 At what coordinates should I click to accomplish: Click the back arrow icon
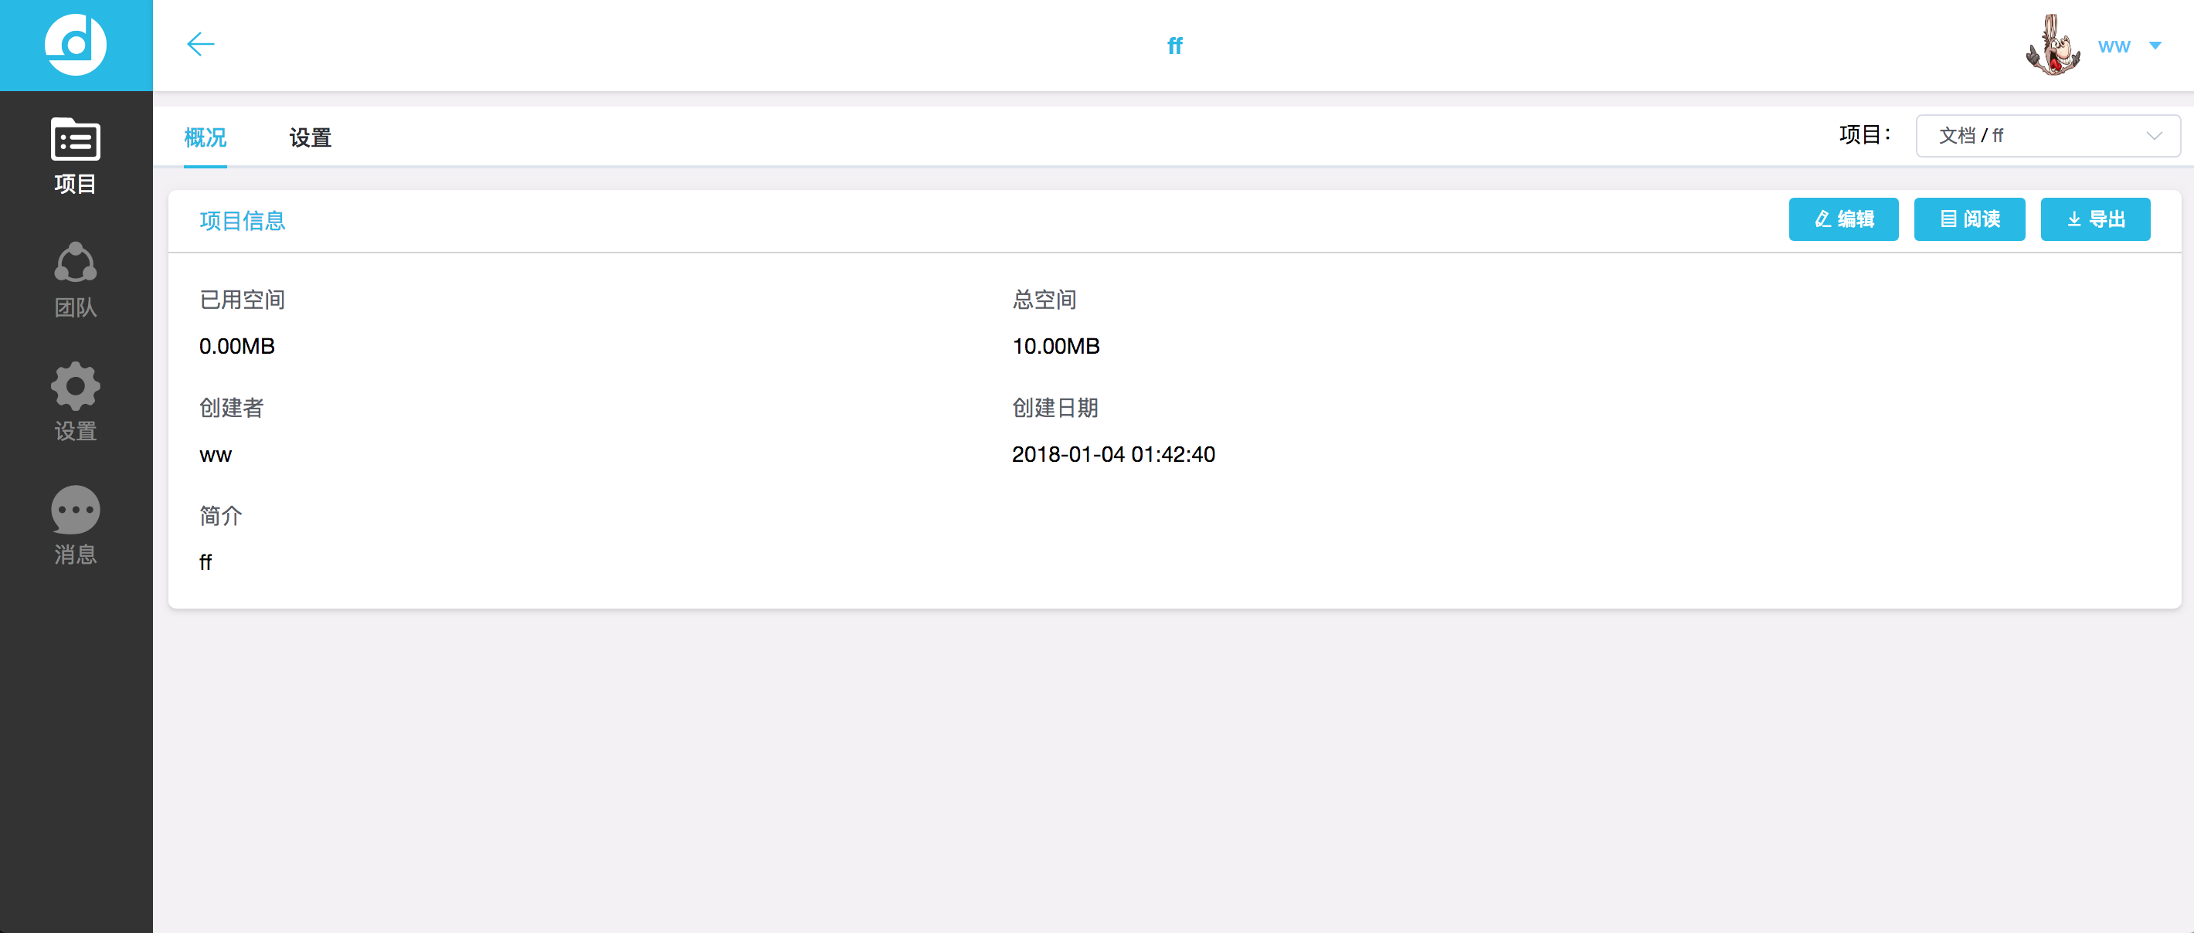pos(200,44)
